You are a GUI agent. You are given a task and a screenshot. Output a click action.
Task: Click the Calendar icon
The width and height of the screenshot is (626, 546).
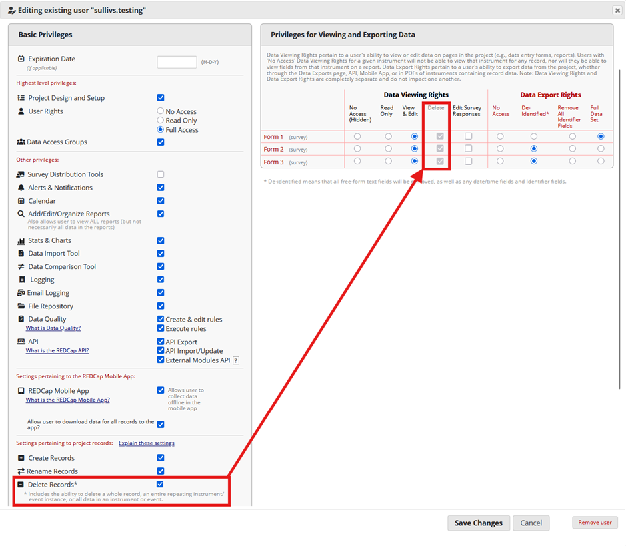point(21,201)
